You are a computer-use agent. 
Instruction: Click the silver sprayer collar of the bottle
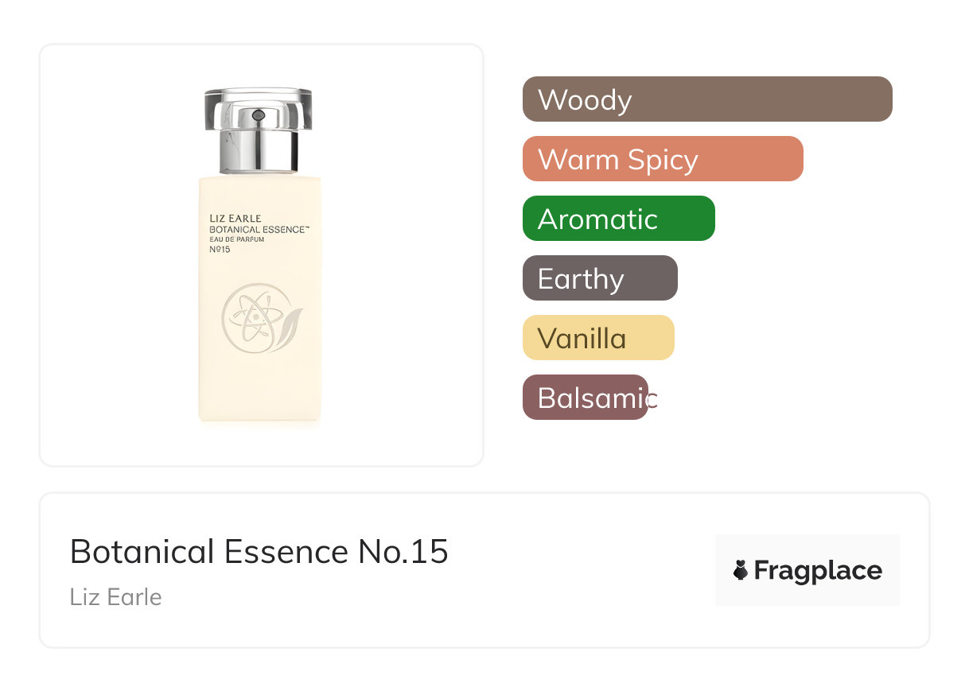tap(258, 149)
